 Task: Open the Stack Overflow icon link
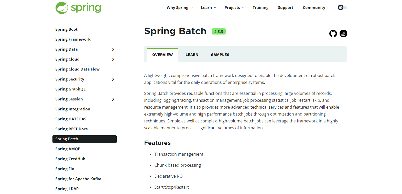[x=343, y=33]
